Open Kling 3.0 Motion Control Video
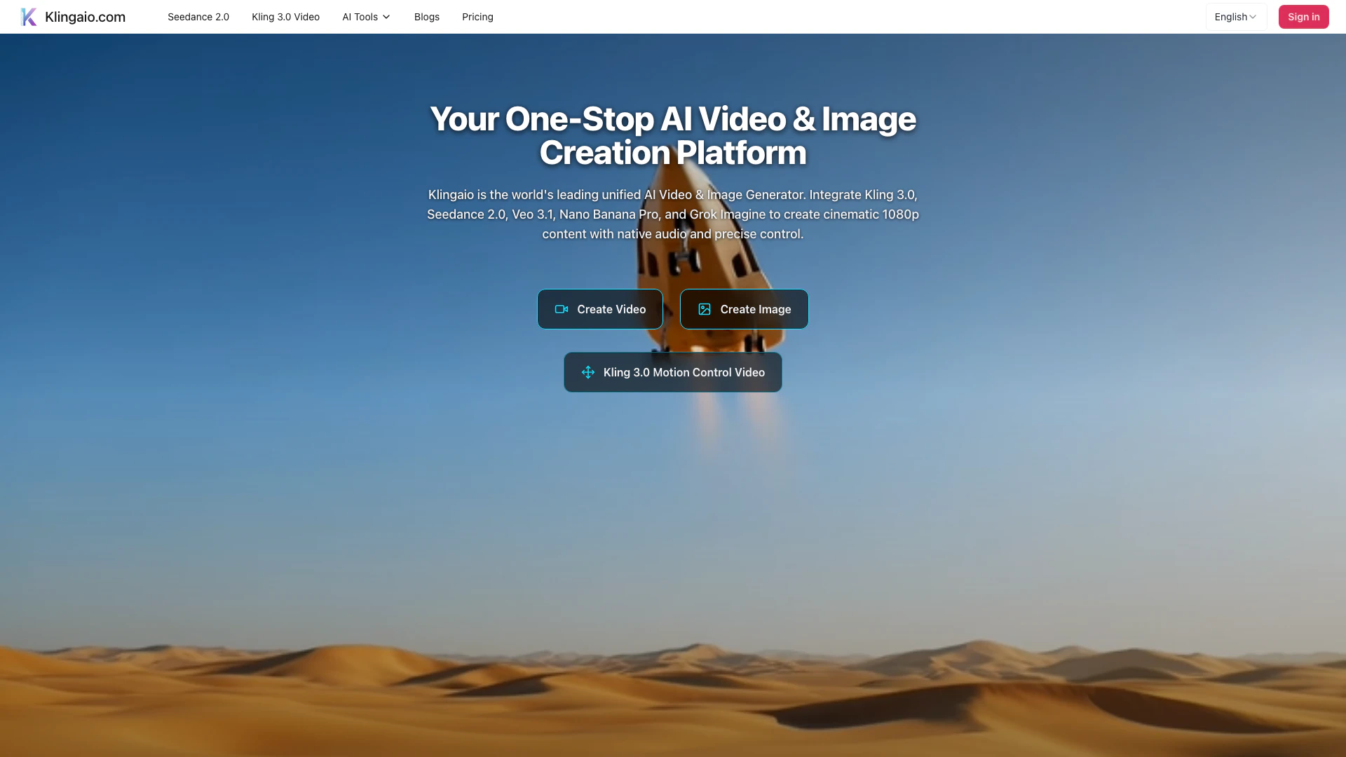 [684, 372]
